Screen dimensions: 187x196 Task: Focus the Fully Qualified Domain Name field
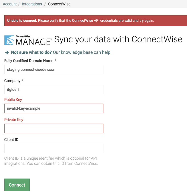tap(54, 69)
